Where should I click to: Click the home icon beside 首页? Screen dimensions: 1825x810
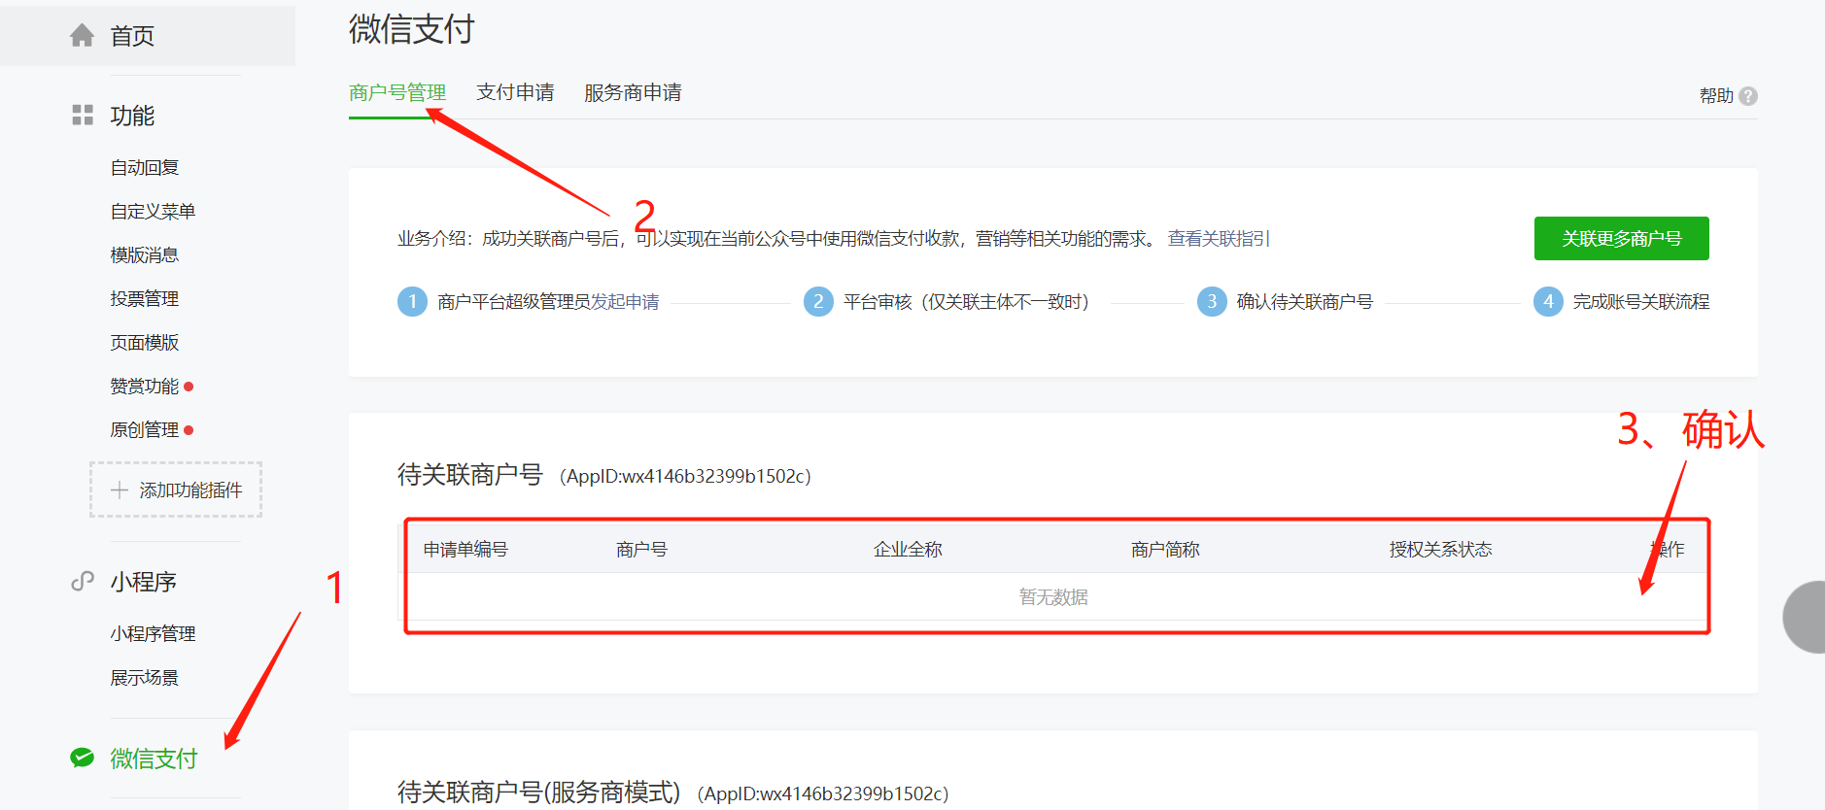click(82, 36)
